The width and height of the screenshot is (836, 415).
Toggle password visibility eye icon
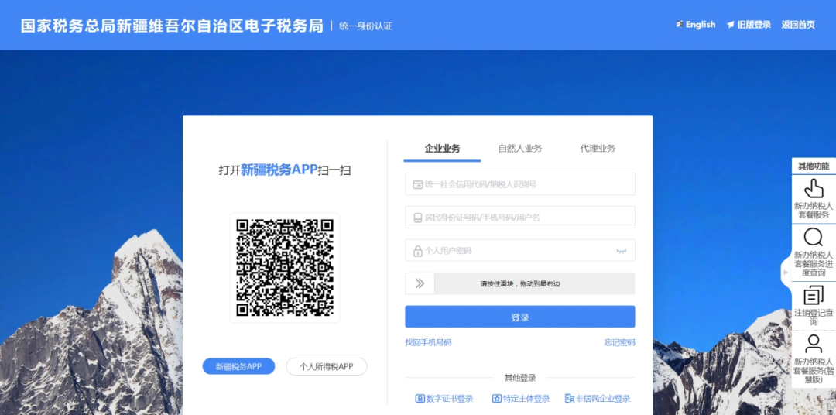click(x=621, y=251)
